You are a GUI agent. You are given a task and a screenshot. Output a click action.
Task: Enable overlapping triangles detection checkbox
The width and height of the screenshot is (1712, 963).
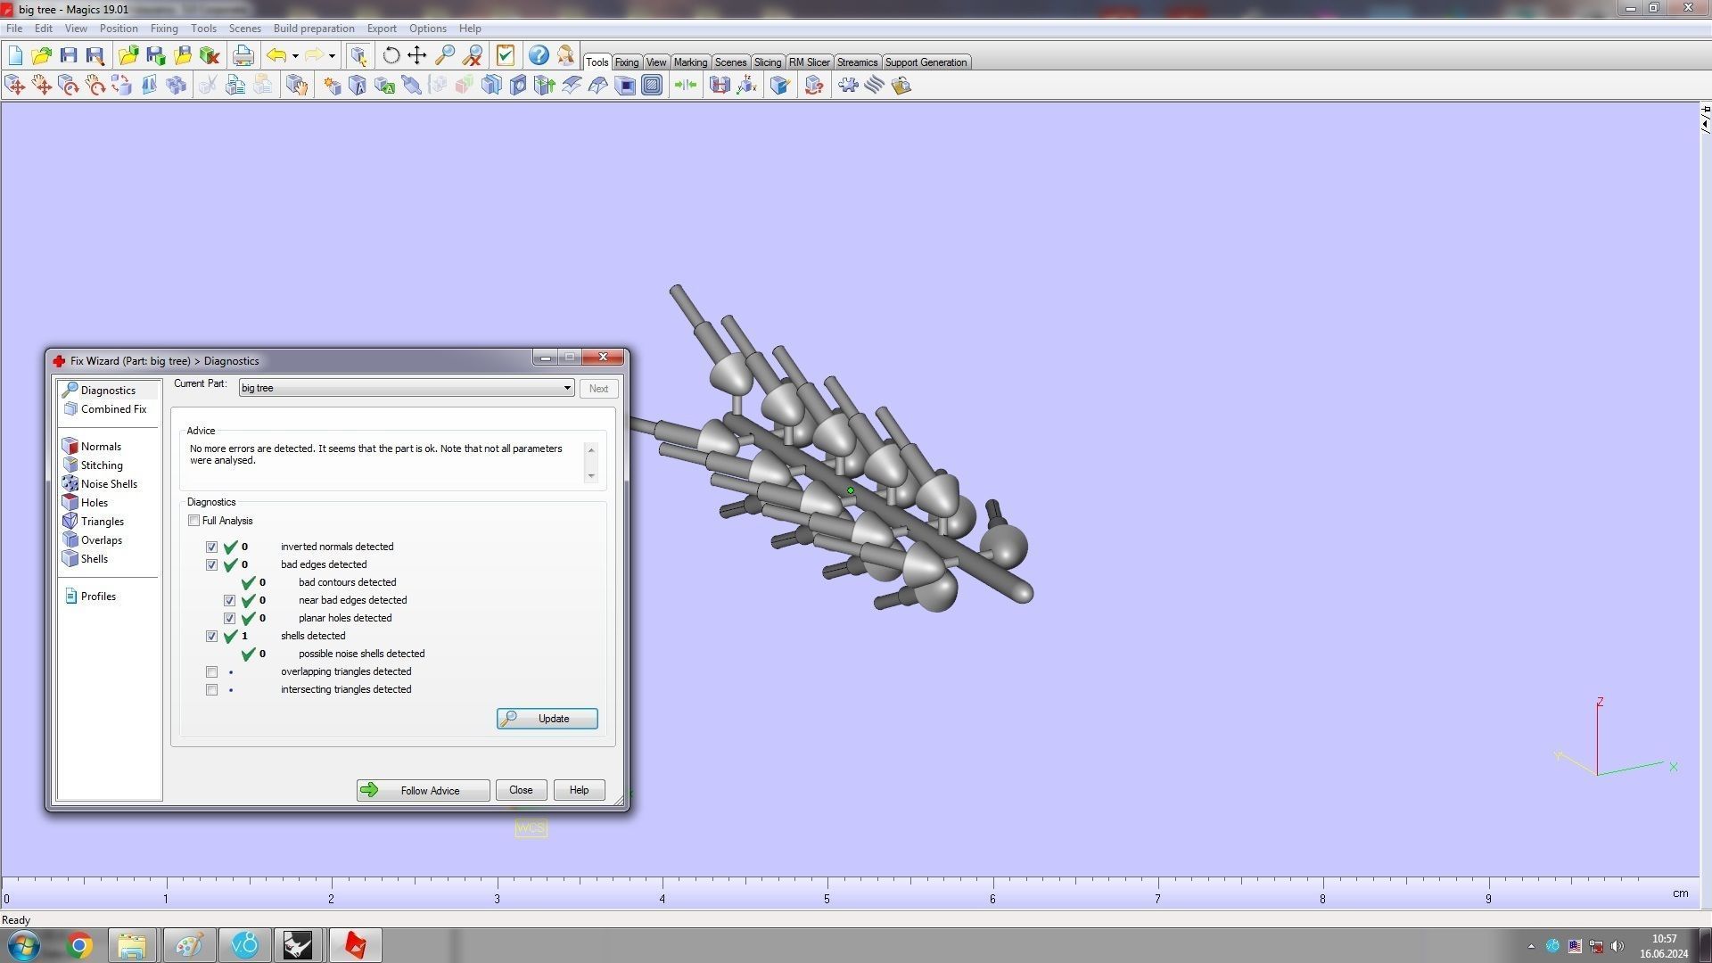pyautogui.click(x=211, y=672)
